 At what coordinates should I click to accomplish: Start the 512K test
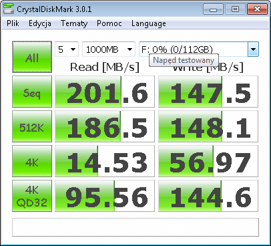(32, 126)
